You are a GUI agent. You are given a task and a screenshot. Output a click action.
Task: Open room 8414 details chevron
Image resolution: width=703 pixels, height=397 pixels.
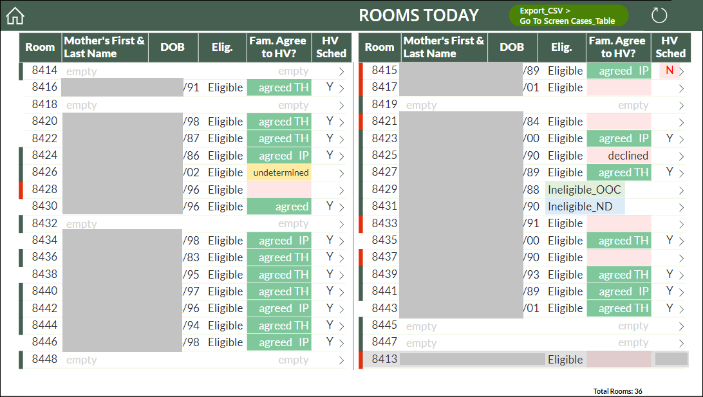pos(342,71)
